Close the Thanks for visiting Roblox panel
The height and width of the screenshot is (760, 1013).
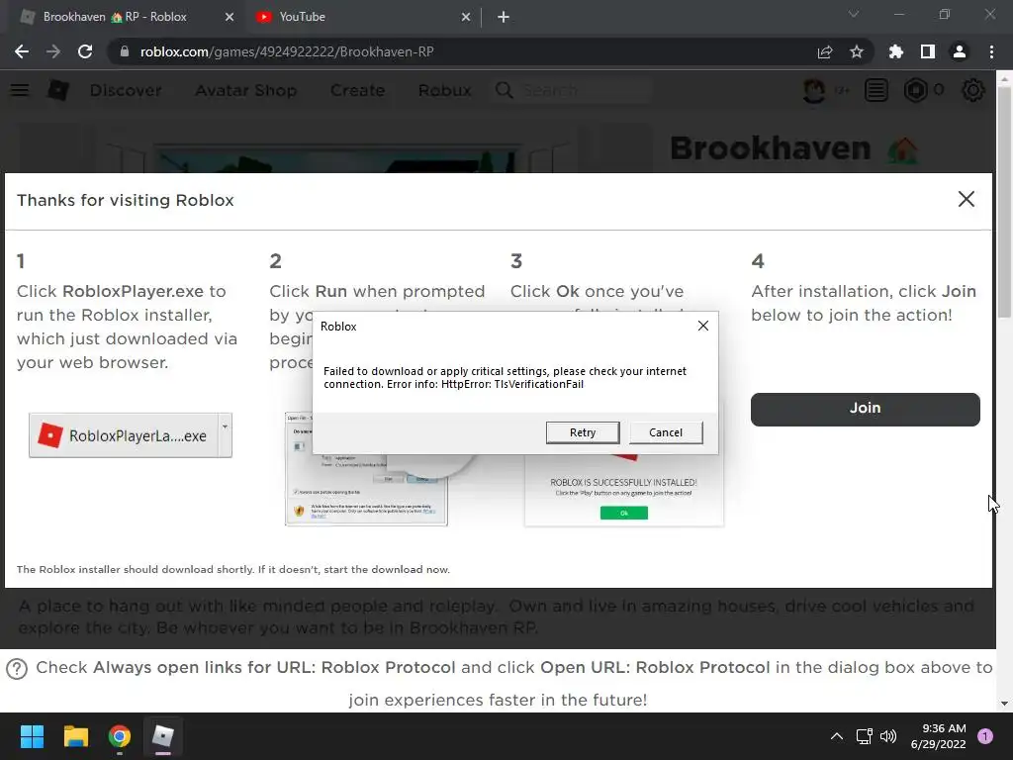(x=966, y=199)
